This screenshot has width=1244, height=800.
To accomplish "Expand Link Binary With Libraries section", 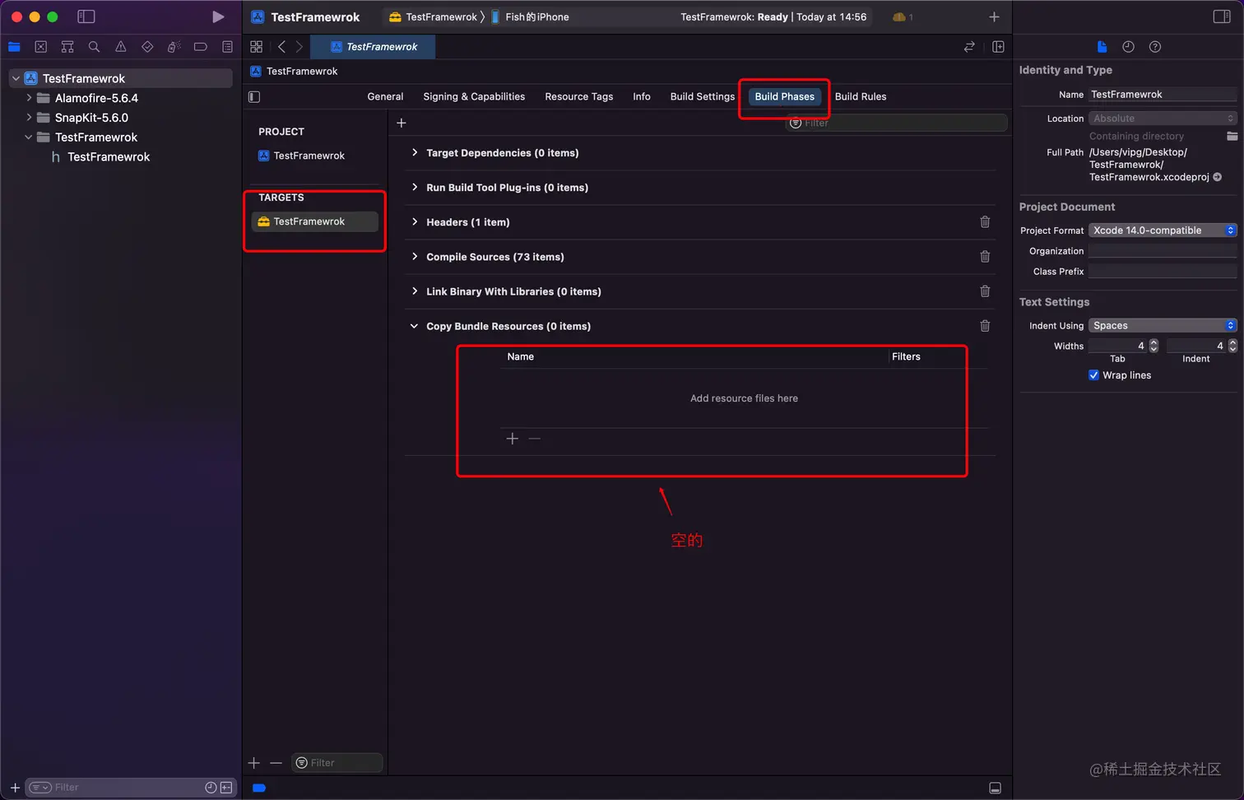I will click(415, 291).
